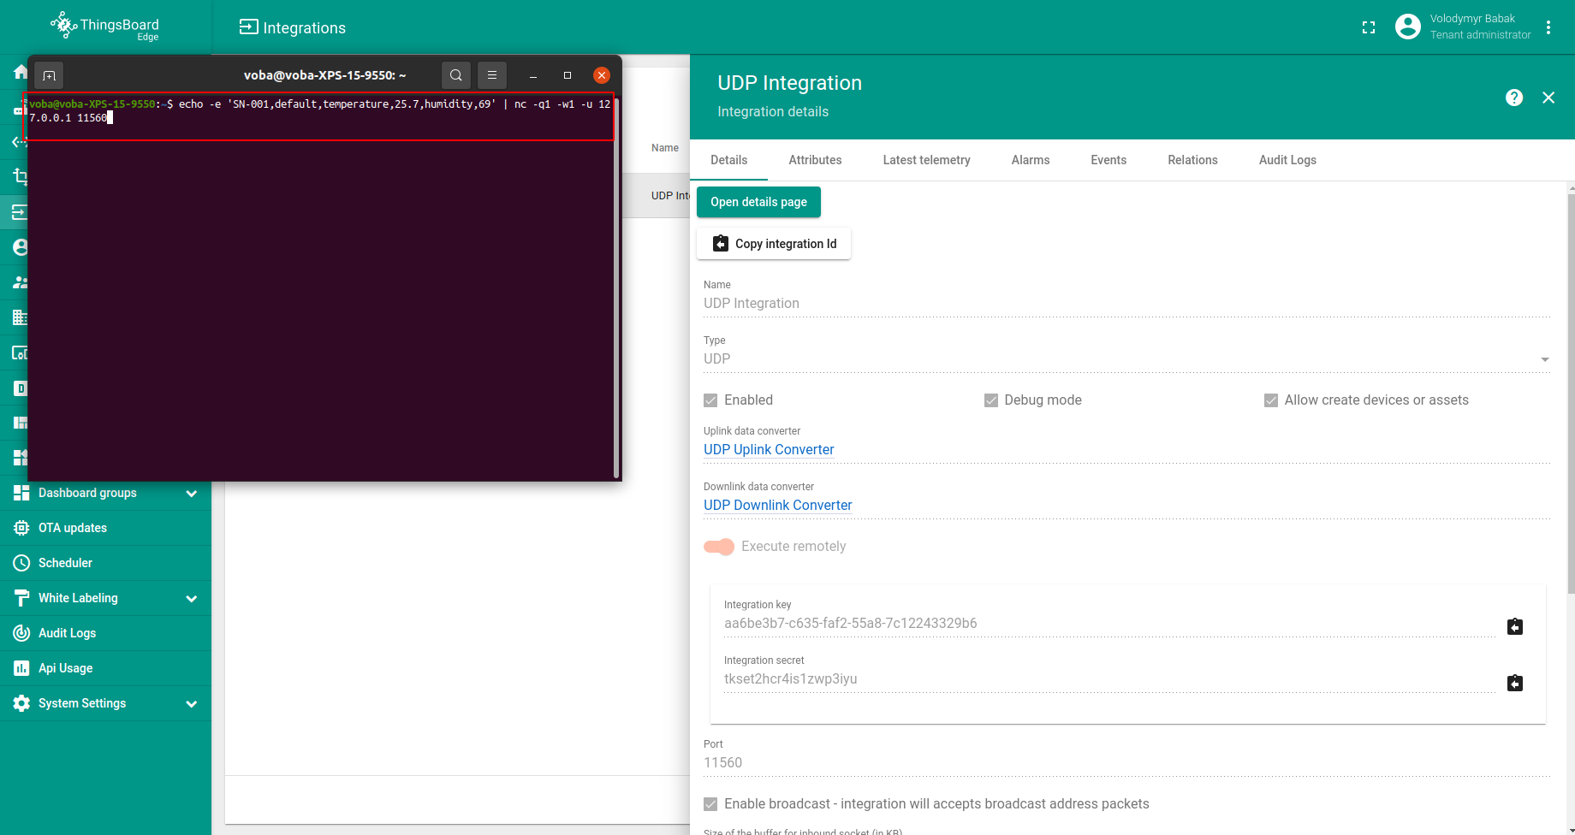Open the help icon in UDP Integration header
This screenshot has width=1575, height=835.
tap(1514, 98)
